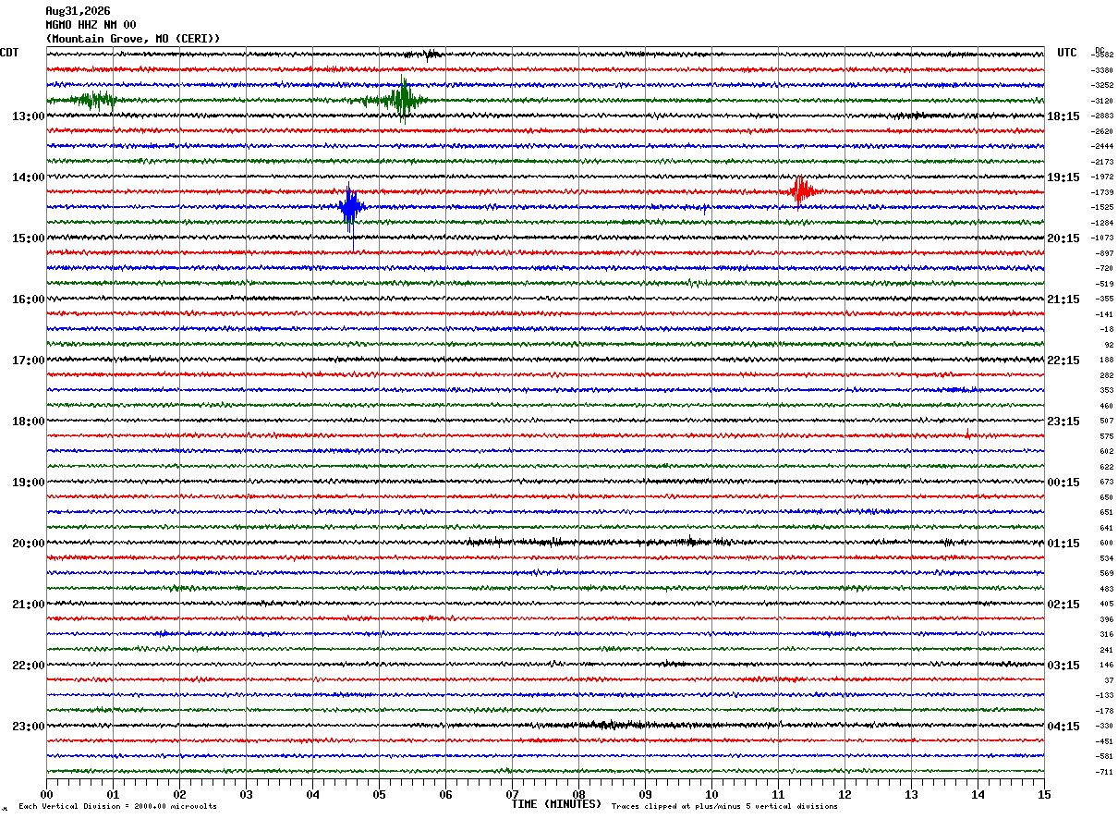
Task: Click the UTC timezone label
Action: [x=1067, y=53]
